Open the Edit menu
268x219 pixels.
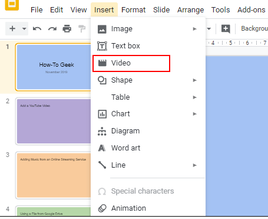point(57,9)
